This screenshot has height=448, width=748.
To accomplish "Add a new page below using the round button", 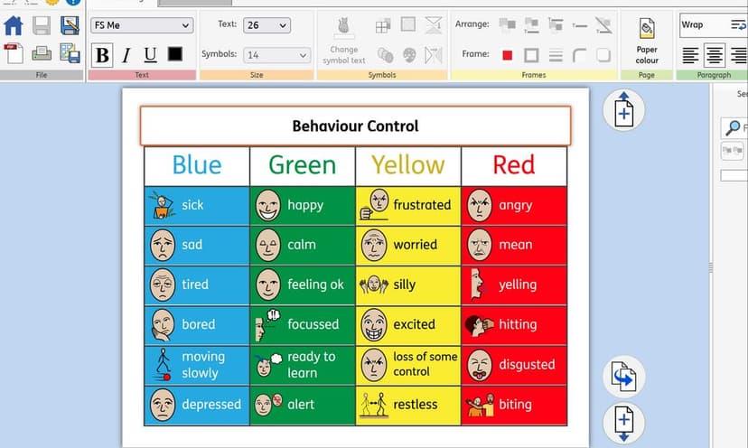I will [623, 422].
